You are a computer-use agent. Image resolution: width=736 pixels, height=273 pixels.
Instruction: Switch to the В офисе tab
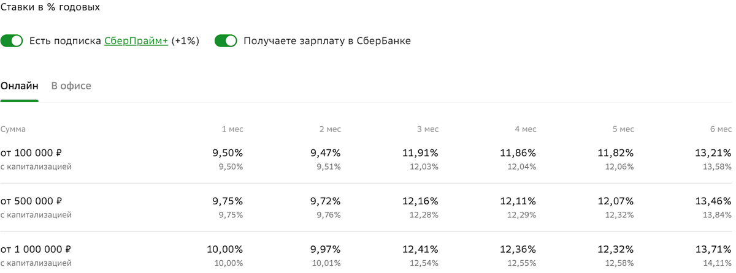(71, 86)
